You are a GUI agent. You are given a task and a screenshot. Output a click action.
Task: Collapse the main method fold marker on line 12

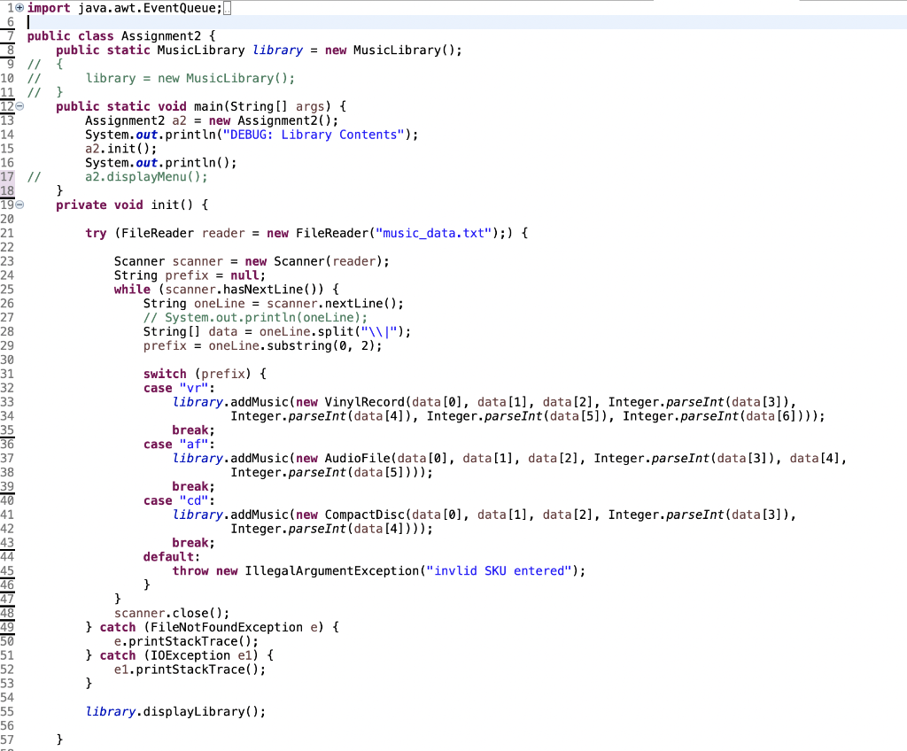(19, 105)
